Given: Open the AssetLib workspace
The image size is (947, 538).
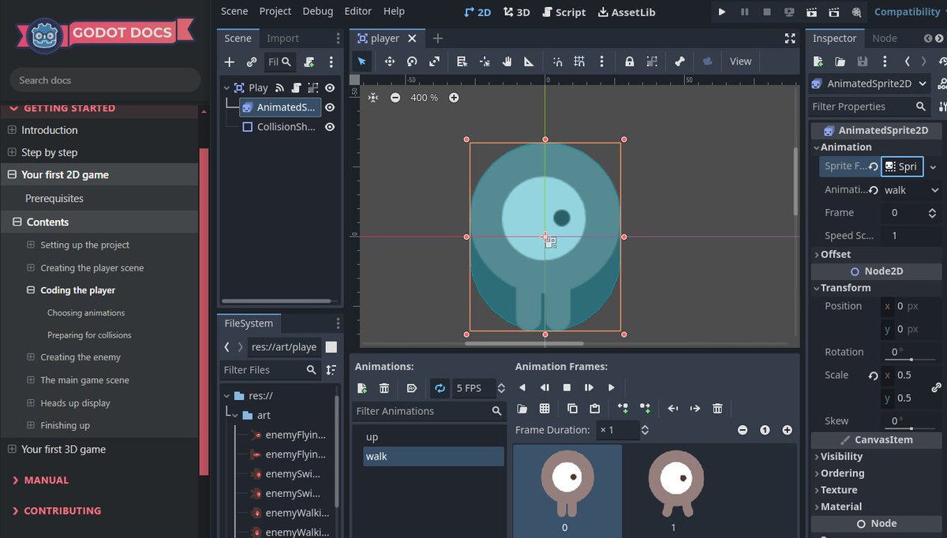Looking at the screenshot, I should pyautogui.click(x=627, y=12).
